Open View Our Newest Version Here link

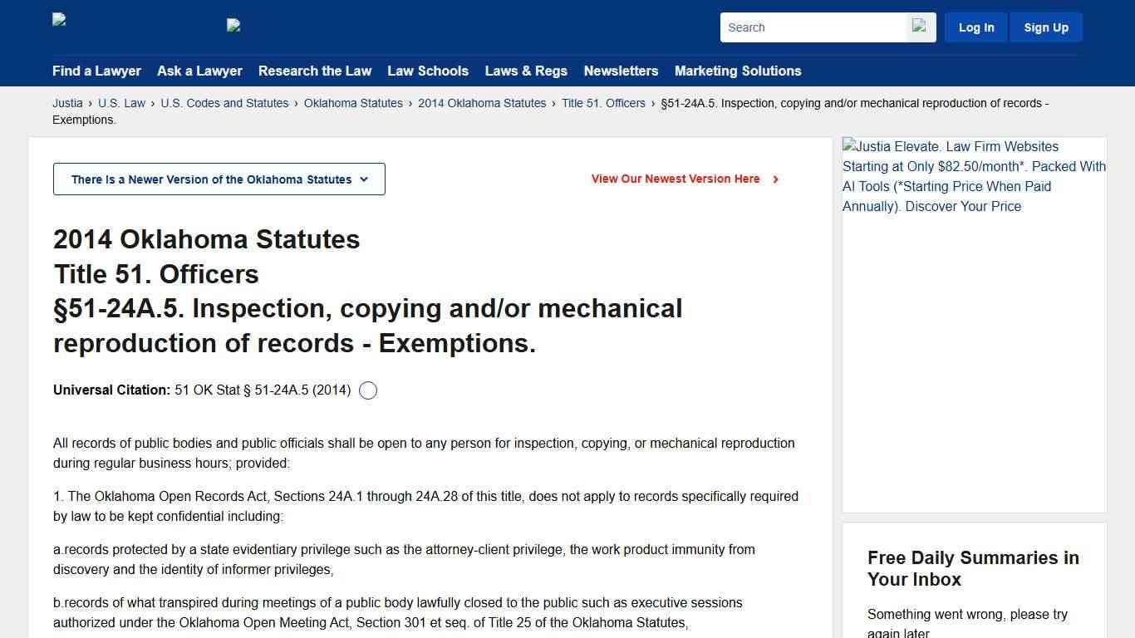(676, 179)
